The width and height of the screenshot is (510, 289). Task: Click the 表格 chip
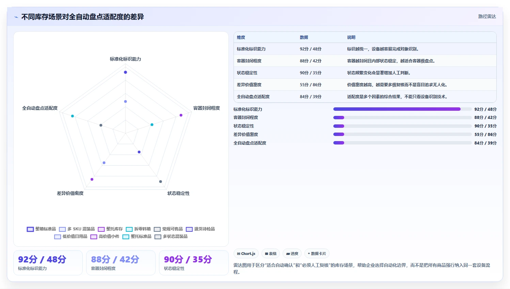(271, 254)
